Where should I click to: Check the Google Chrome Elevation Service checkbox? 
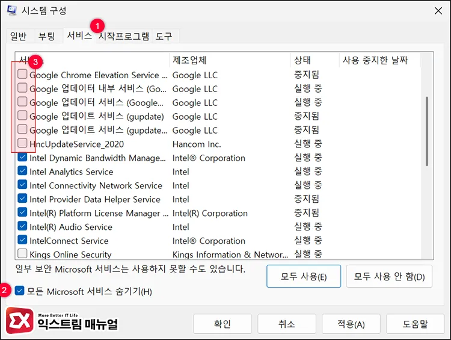(22, 74)
